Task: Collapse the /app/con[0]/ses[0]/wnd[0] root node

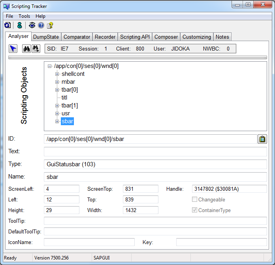Action: point(49,66)
